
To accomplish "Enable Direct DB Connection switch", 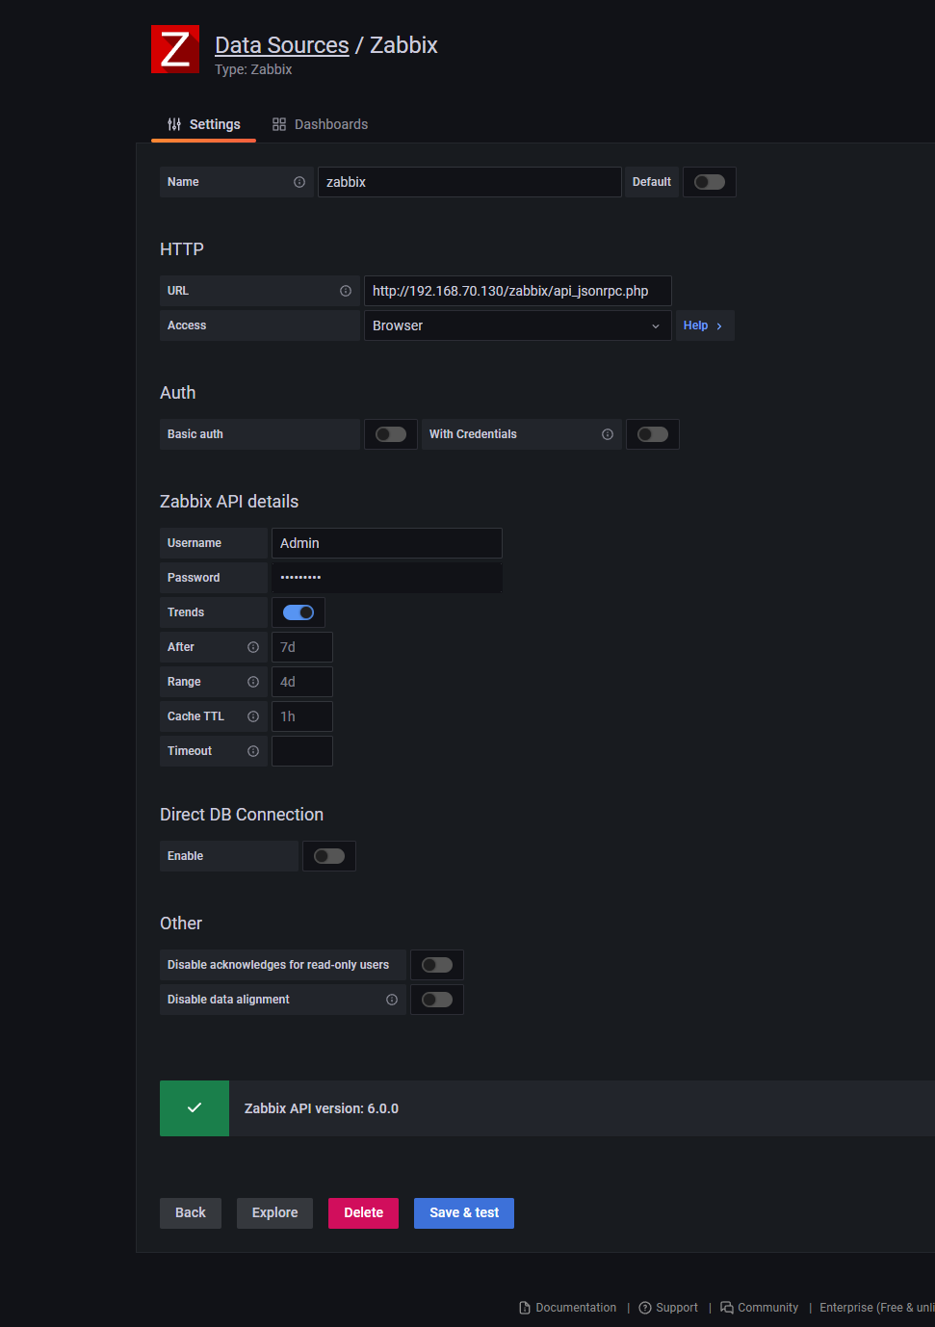I will (x=329, y=856).
